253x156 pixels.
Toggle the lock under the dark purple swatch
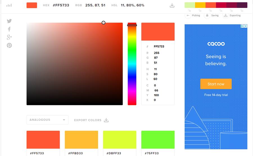(x=242, y=11)
